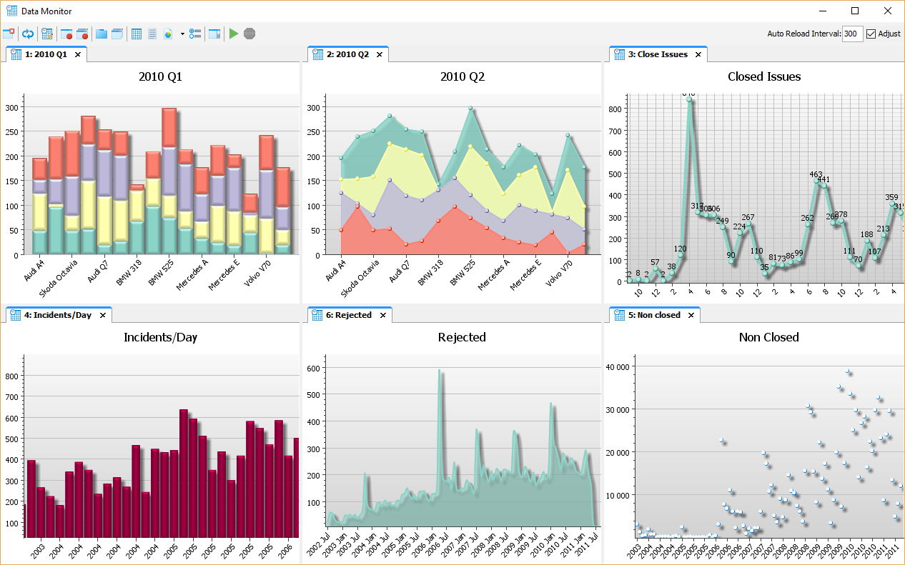Screen dimensions: 905x565
Task: Click the gray stop icon on the toolbar
Action: click(x=249, y=33)
